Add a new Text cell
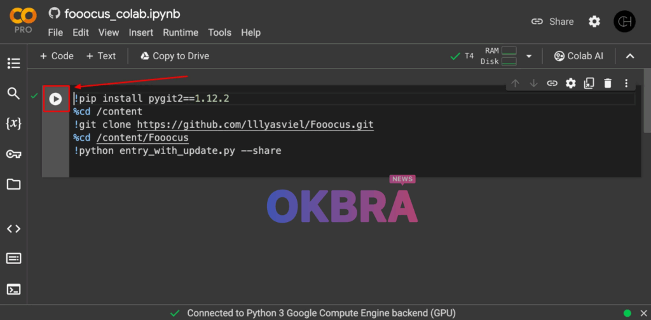Viewport: 651px width, 320px height. point(101,56)
